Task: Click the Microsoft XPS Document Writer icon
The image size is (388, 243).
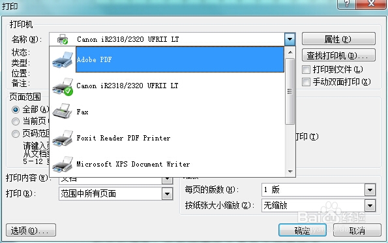Action: tap(63, 164)
